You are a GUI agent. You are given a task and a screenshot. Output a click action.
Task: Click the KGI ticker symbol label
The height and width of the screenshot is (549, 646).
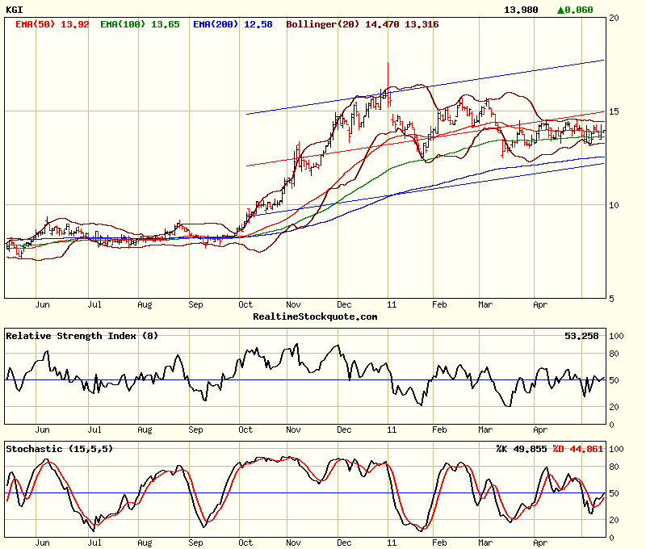coord(15,10)
